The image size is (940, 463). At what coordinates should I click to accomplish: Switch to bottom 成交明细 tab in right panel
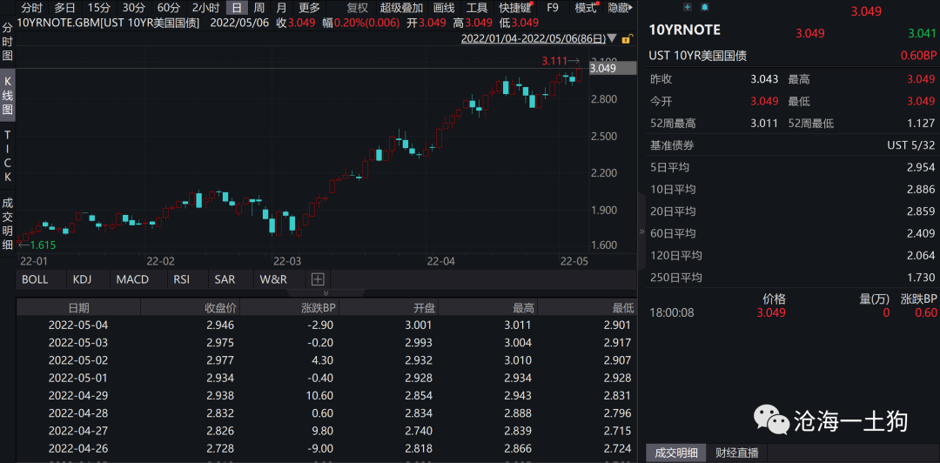tap(676, 453)
